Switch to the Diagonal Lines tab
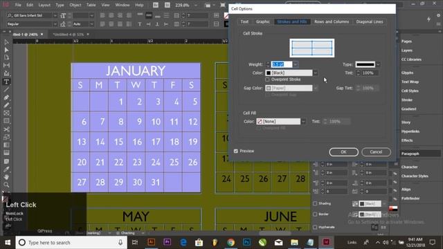This screenshot has height=249, width=443. coord(370,21)
